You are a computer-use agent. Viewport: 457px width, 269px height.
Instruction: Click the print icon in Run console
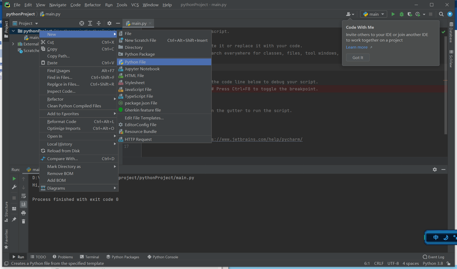point(24,213)
